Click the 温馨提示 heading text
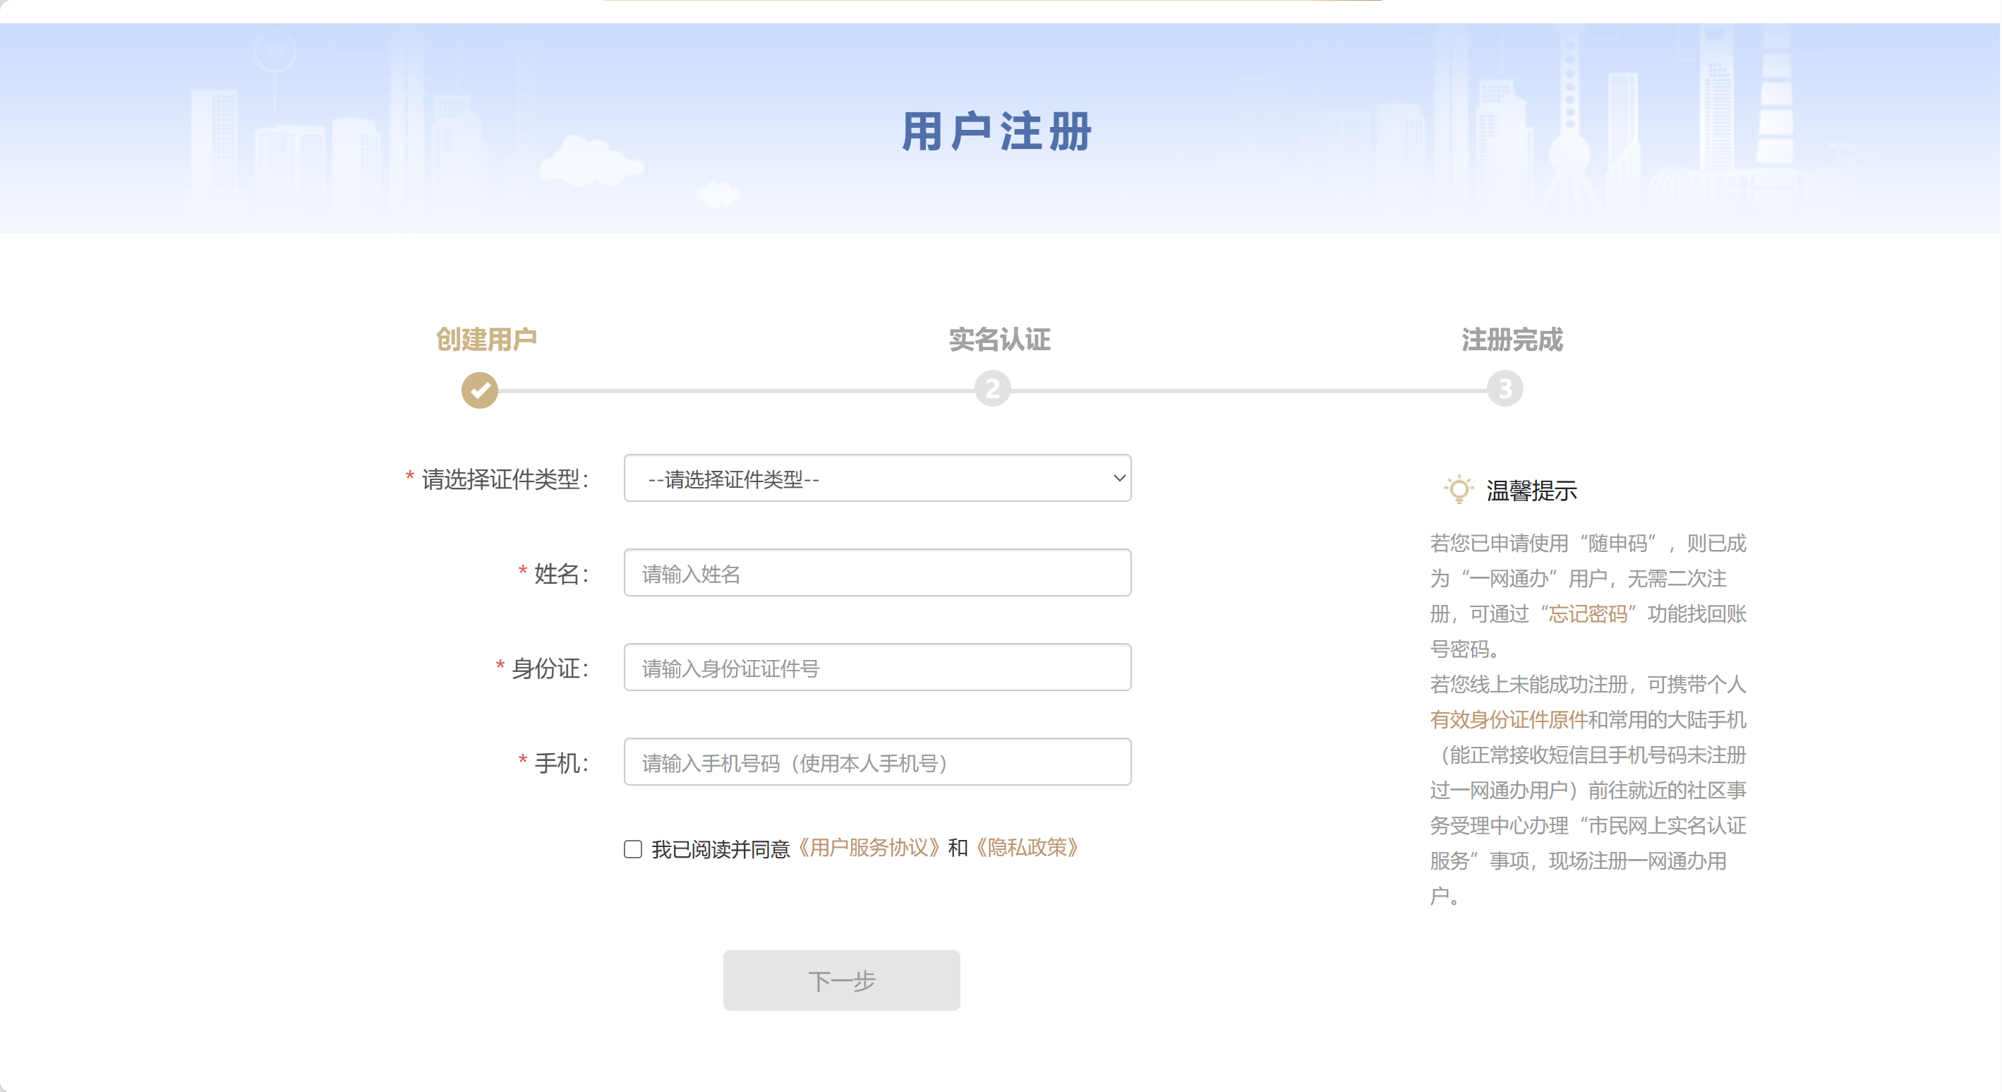The height and width of the screenshot is (1092, 2002). 1531,491
